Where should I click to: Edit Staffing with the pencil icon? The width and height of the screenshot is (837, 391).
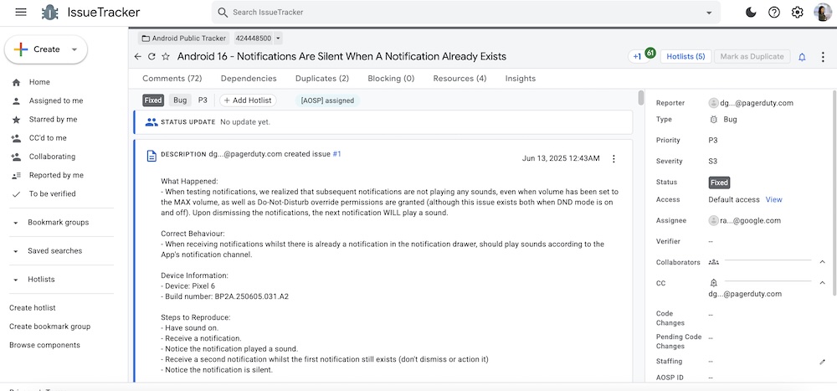click(822, 362)
